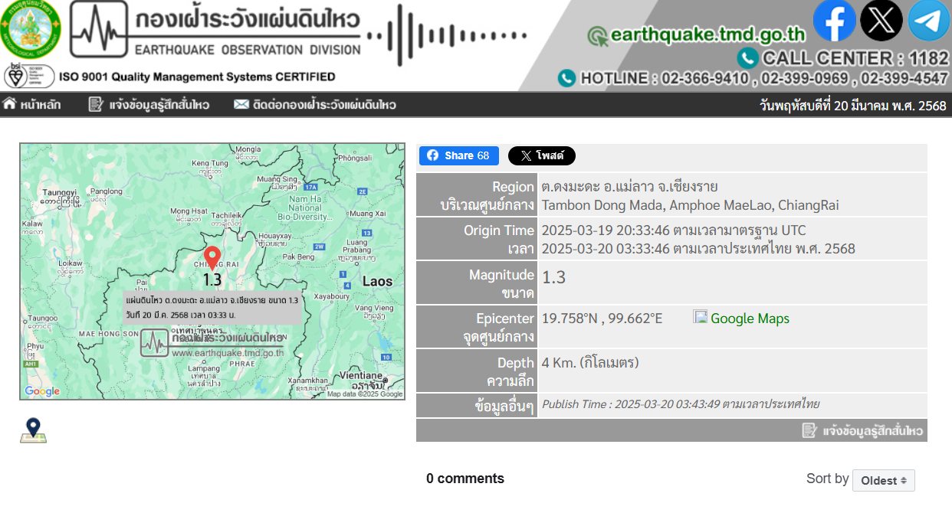Click the earthquake info popup on map
The height and width of the screenshot is (513, 952).
pyautogui.click(x=212, y=307)
